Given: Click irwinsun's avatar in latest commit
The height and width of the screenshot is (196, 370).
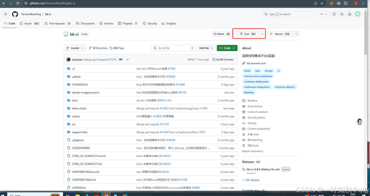Looking at the screenshot, I should [68, 59].
